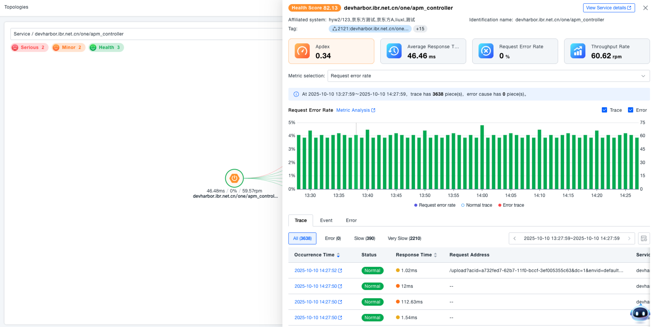The width and height of the screenshot is (653, 327).
Task: Uncheck the Trace checkbox
Action: pos(604,110)
